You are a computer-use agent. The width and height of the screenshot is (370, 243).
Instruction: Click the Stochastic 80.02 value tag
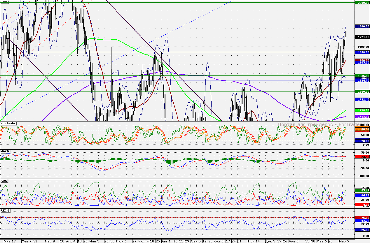click(362, 129)
